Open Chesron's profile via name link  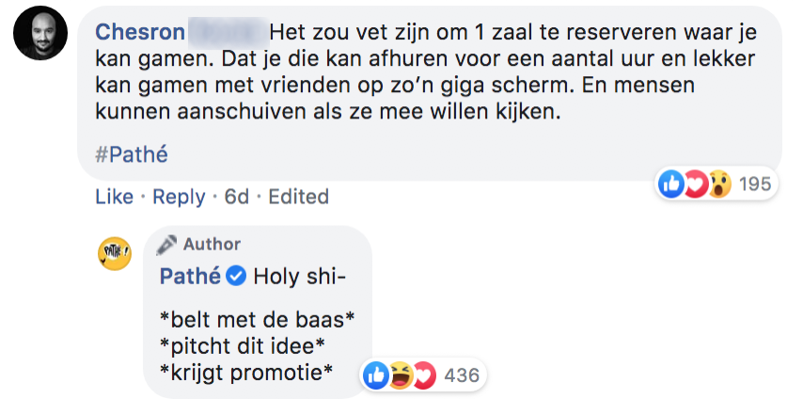pyautogui.click(x=140, y=31)
